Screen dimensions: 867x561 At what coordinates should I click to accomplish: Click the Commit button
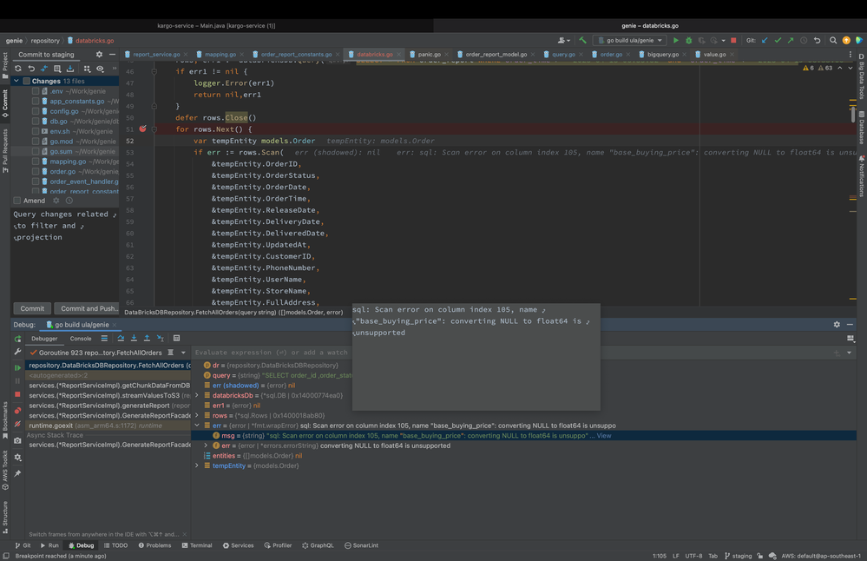pyautogui.click(x=32, y=308)
